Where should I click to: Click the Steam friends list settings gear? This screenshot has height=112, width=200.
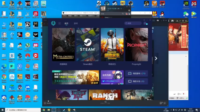129,10
